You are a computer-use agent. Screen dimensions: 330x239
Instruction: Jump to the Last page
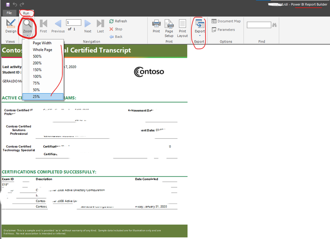(x=100, y=26)
